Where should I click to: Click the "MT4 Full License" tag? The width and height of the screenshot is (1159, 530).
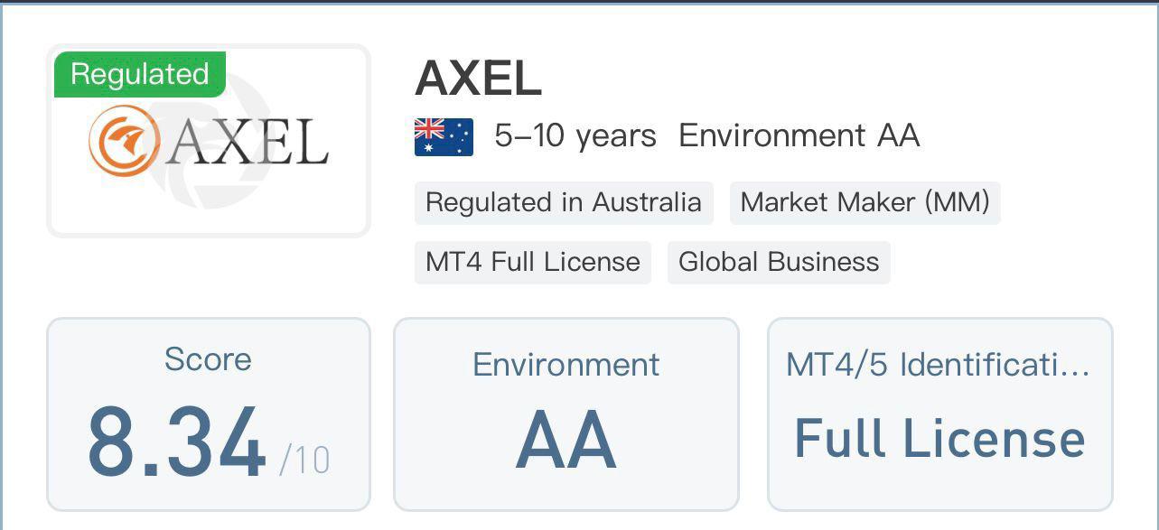coord(532,262)
